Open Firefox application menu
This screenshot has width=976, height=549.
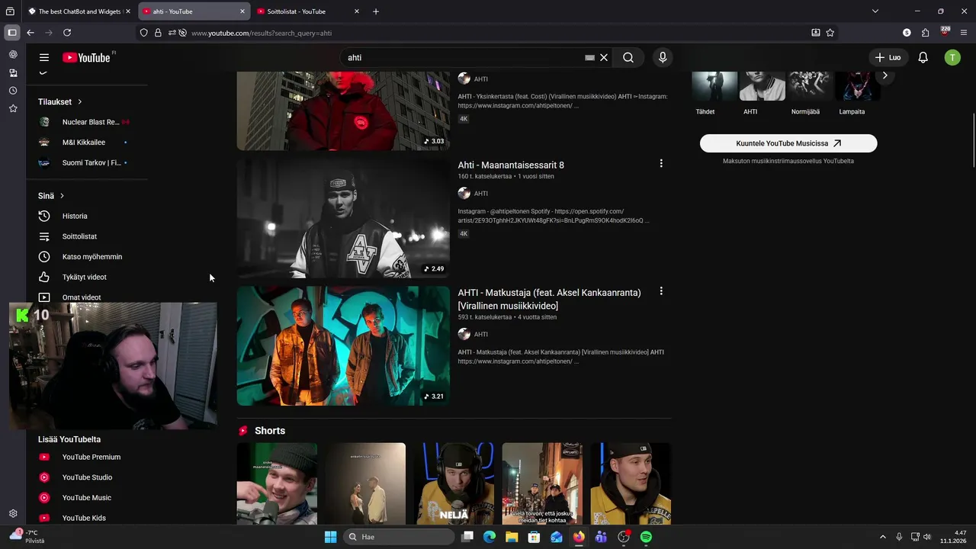coord(964,33)
